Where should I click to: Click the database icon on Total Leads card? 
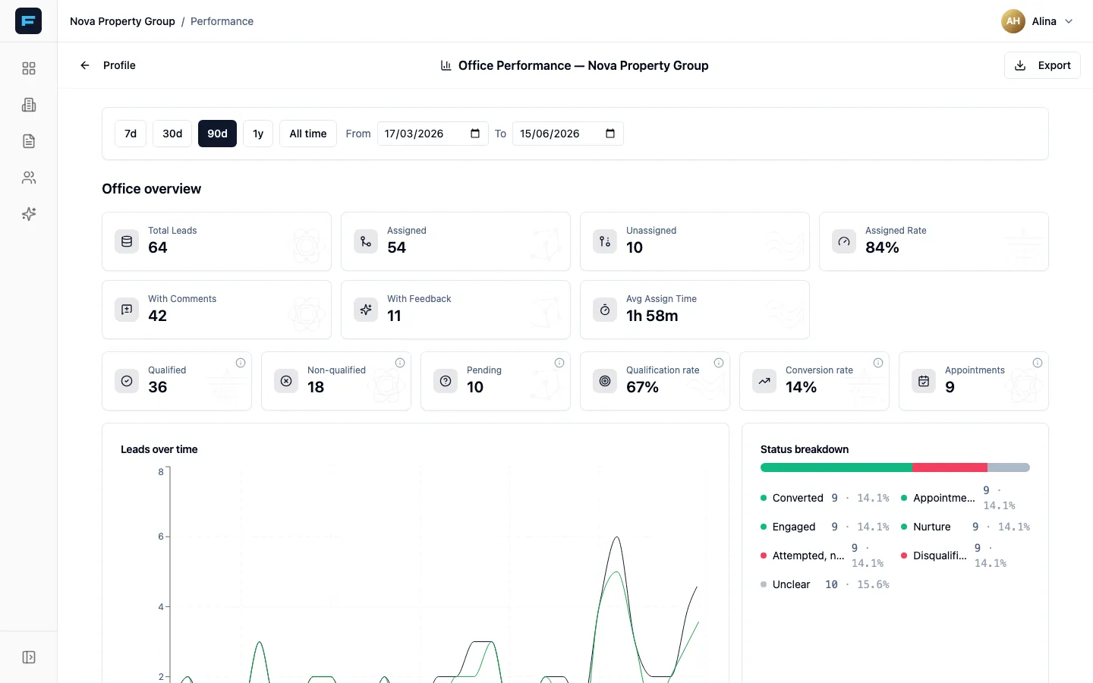127,241
